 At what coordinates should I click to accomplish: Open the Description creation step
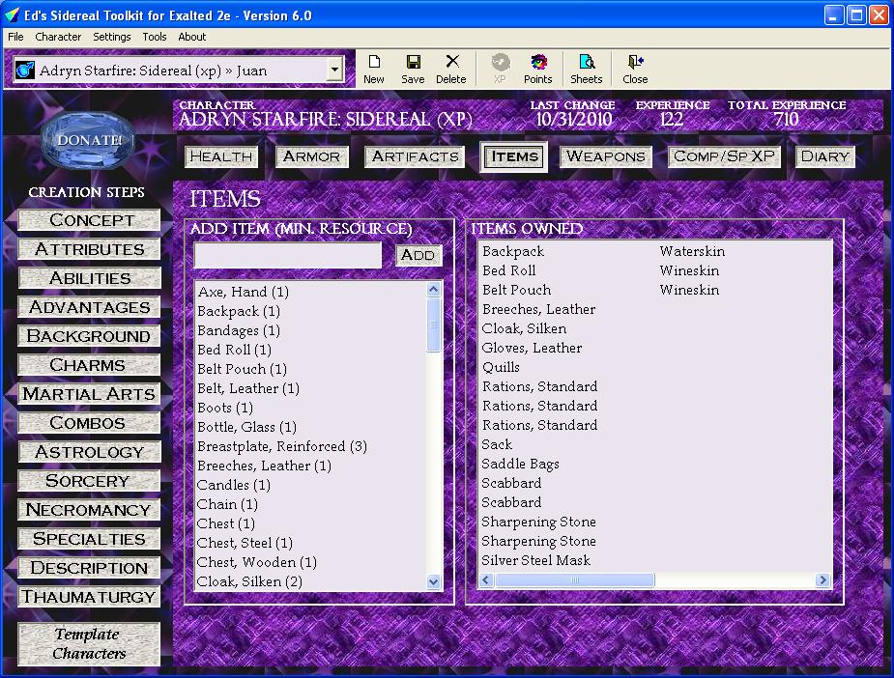click(x=90, y=568)
